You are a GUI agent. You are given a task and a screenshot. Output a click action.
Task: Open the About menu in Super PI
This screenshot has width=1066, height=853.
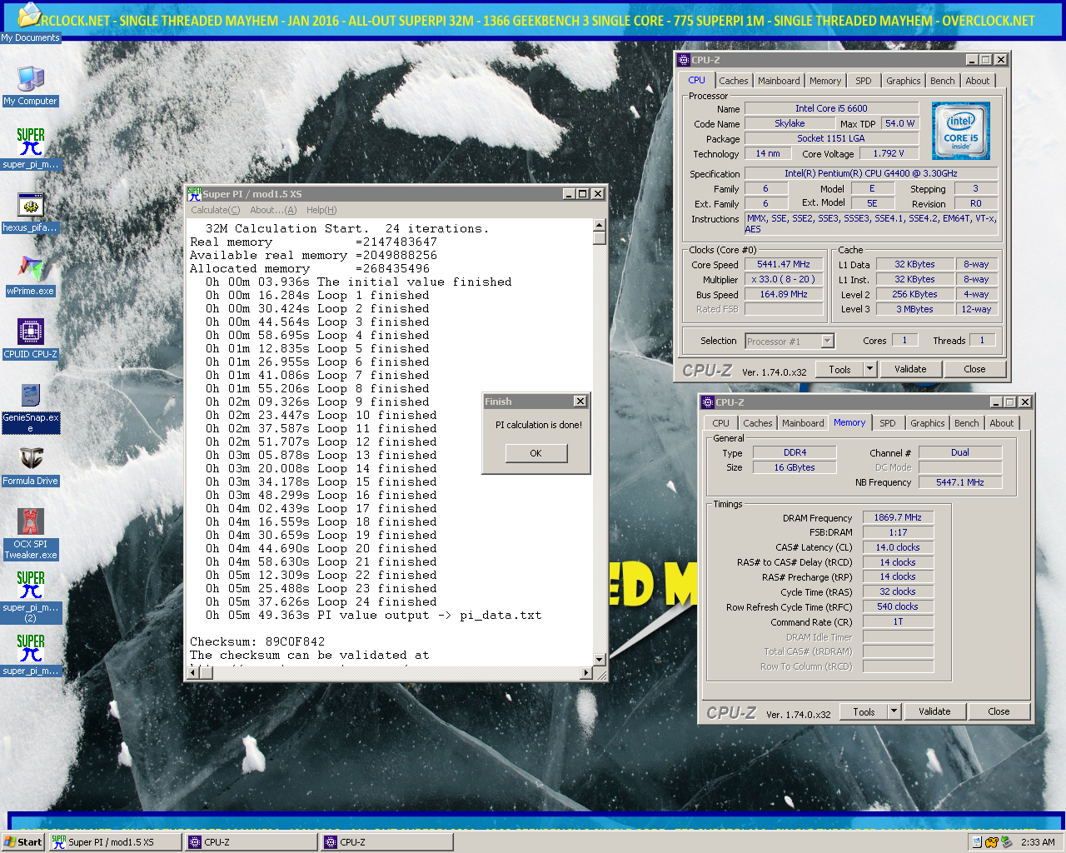click(x=273, y=210)
